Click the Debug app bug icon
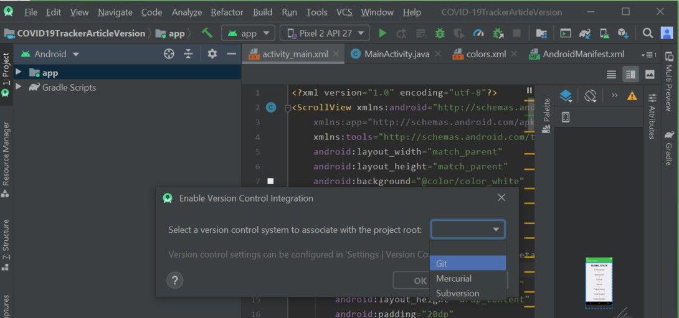679x318 pixels. [x=440, y=34]
